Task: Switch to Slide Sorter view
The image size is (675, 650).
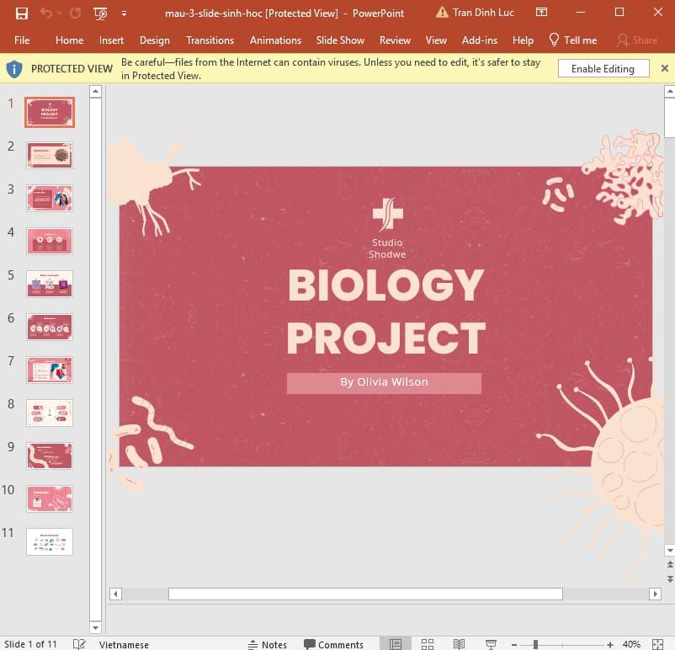Action: coord(427,644)
